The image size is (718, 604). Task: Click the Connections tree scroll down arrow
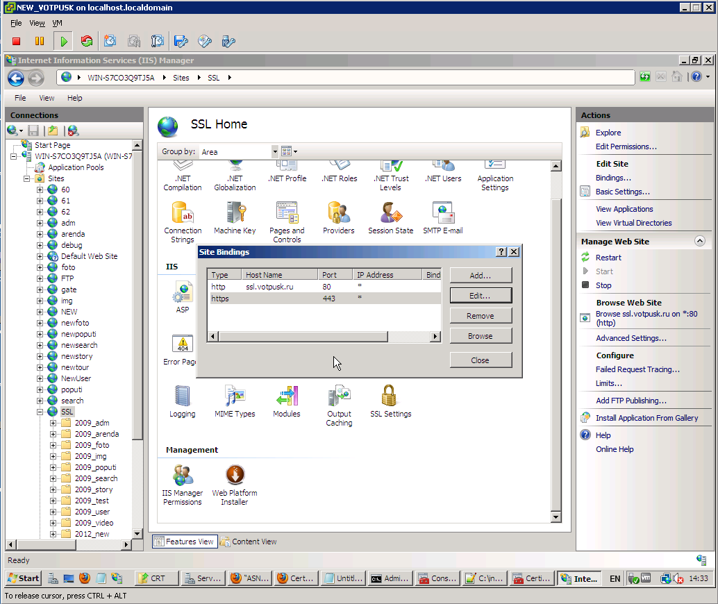click(x=137, y=533)
